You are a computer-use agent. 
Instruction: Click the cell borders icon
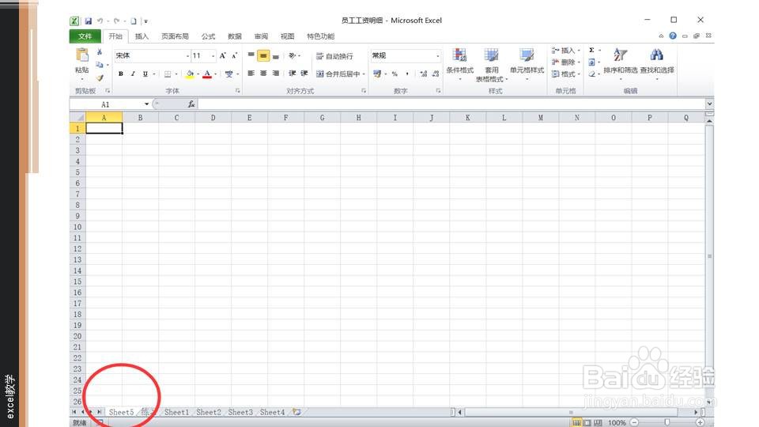168,74
